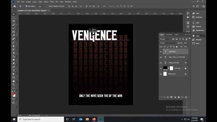Select the Magic Wand tool
This screenshot has width=217, height=122.
click(x=14, y=25)
